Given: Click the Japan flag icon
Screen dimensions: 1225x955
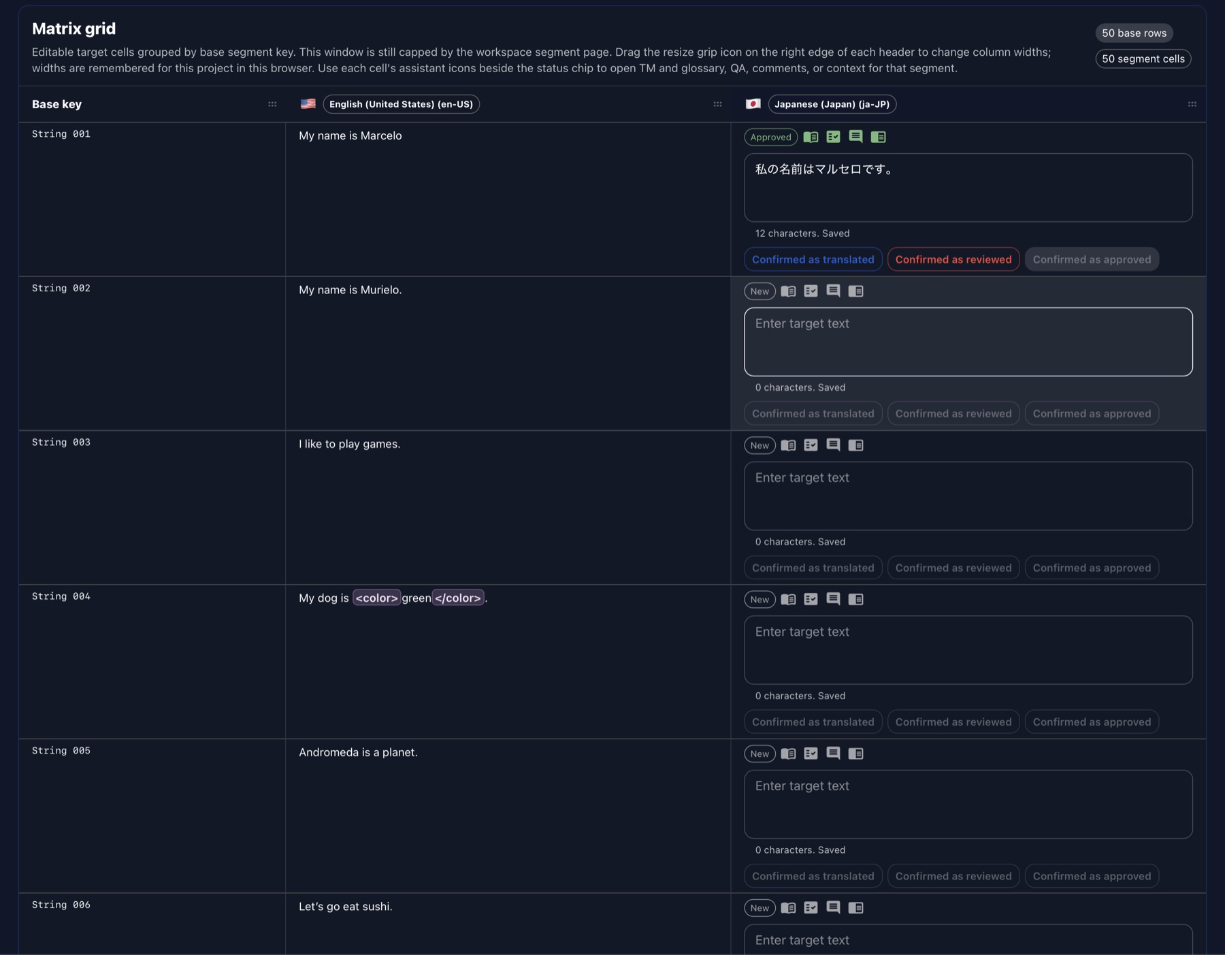Looking at the screenshot, I should tap(753, 104).
